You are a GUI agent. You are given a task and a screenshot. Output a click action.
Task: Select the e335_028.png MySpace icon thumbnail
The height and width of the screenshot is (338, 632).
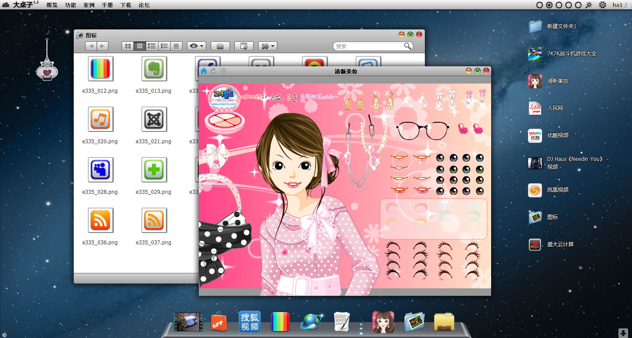click(x=101, y=170)
